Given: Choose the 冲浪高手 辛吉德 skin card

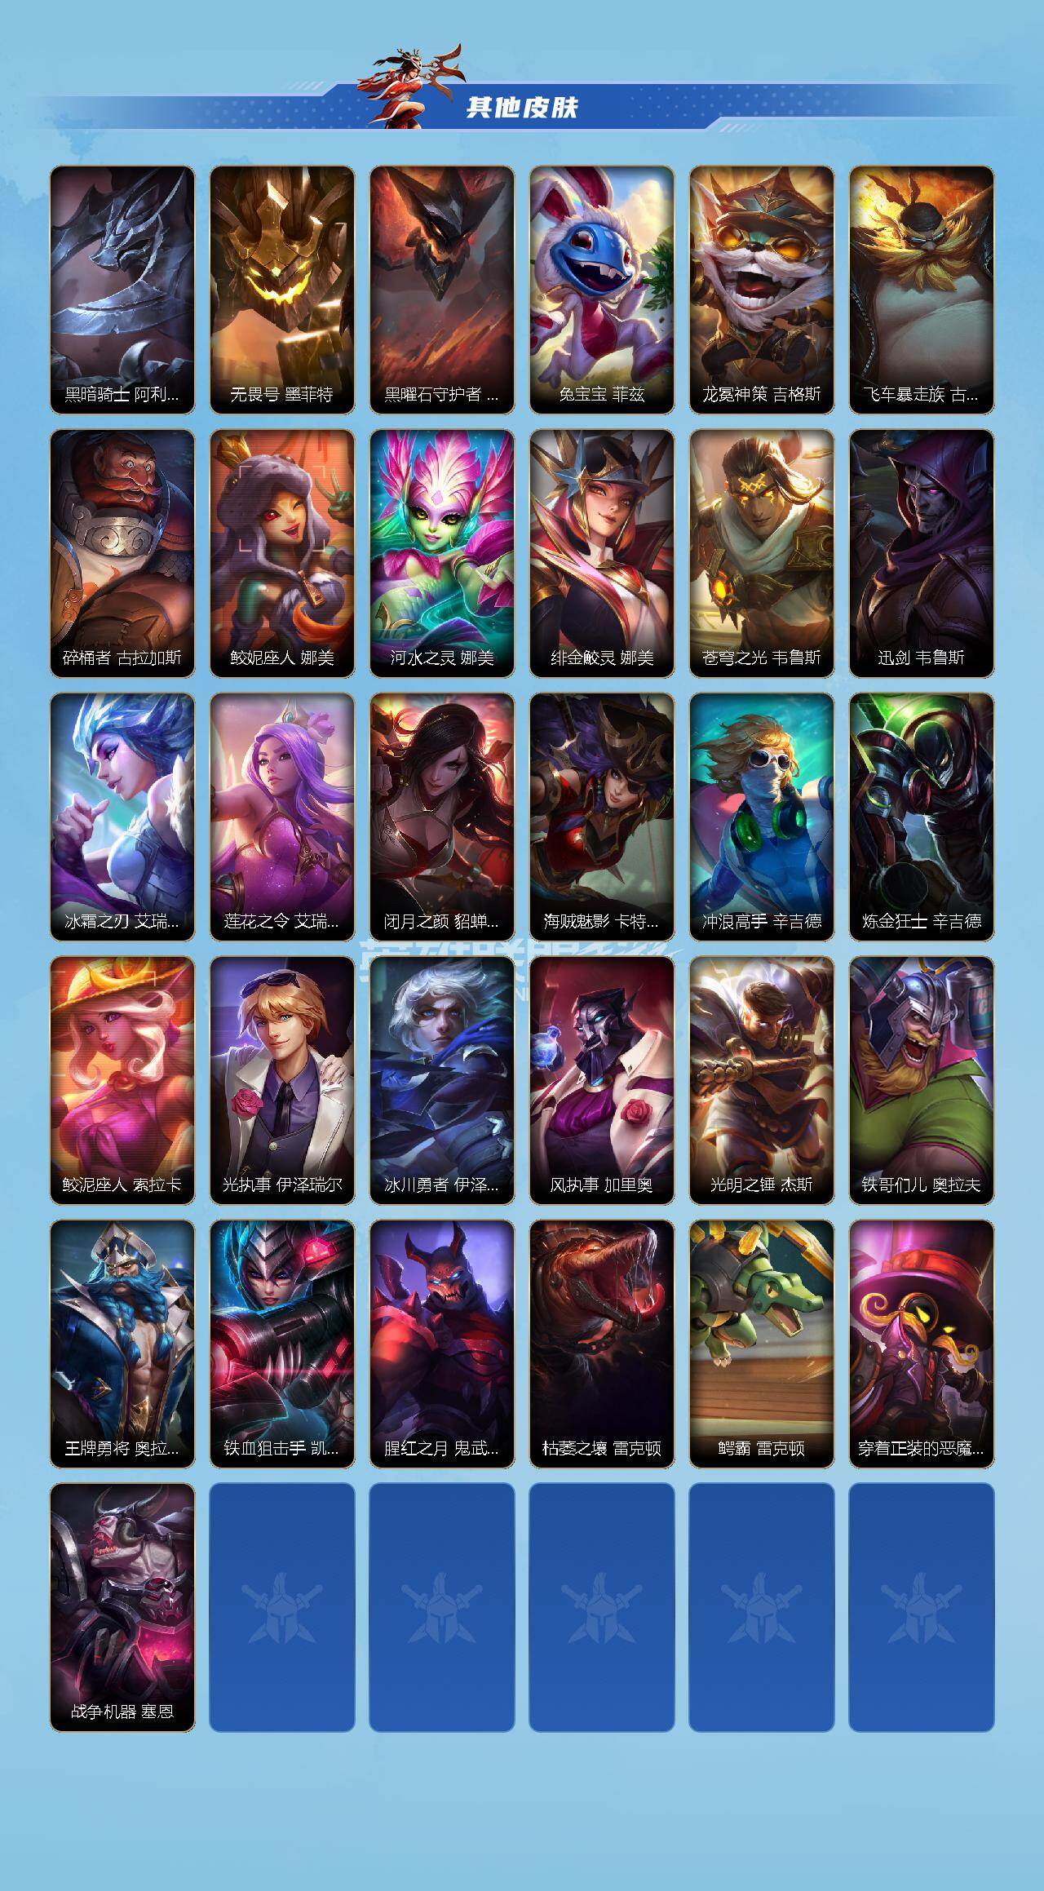Looking at the screenshot, I should point(762,817).
